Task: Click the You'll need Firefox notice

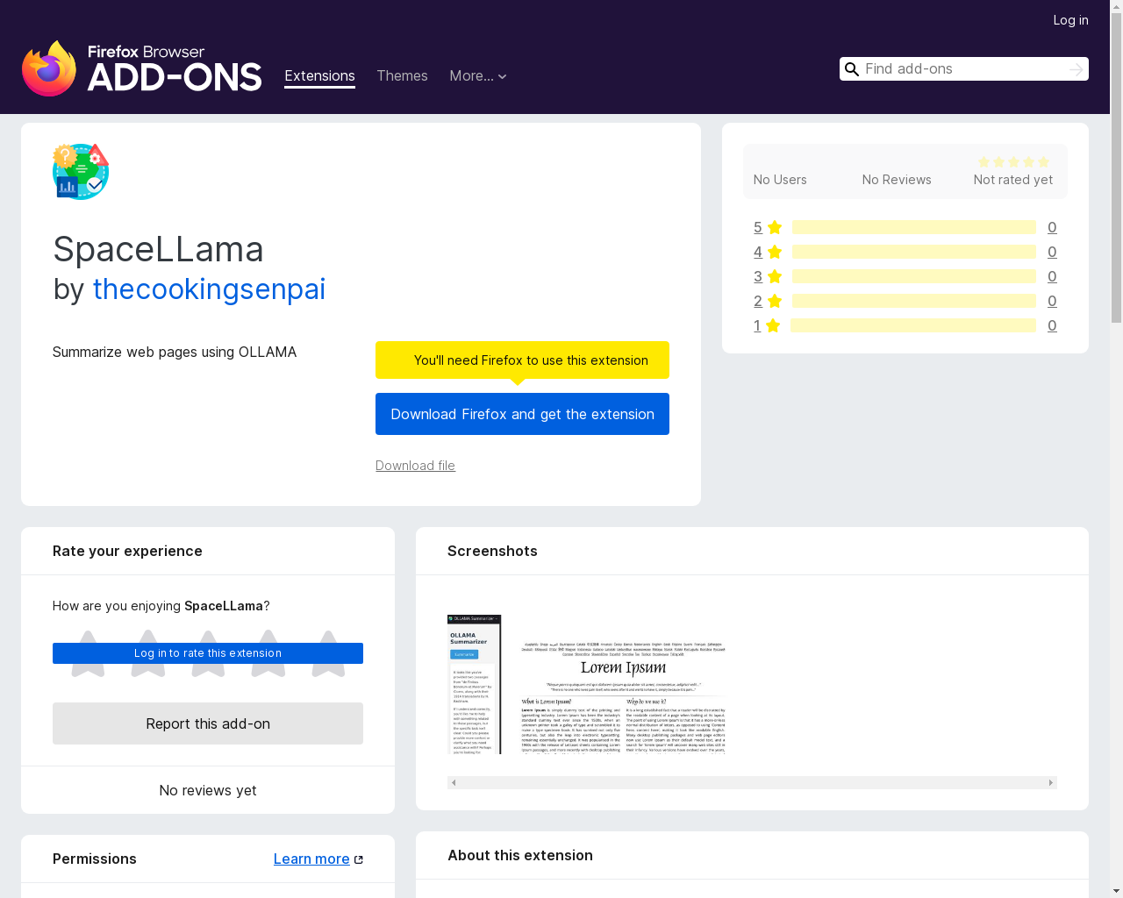Action: coord(522,360)
